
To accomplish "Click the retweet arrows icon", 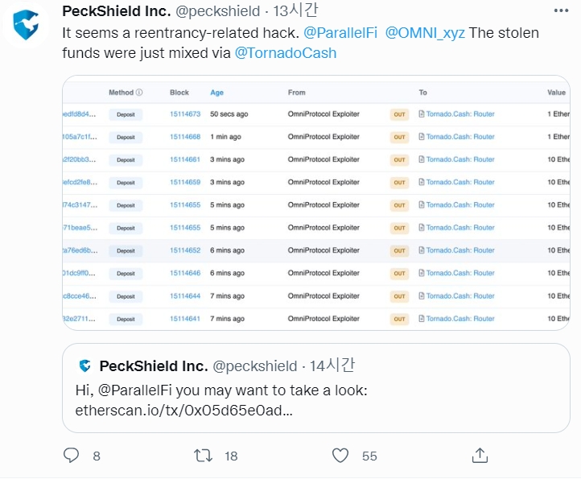I will pos(204,456).
